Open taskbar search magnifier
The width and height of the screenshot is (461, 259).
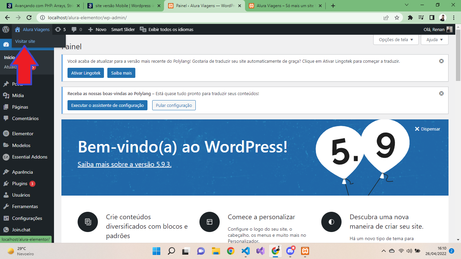pyautogui.click(x=171, y=251)
